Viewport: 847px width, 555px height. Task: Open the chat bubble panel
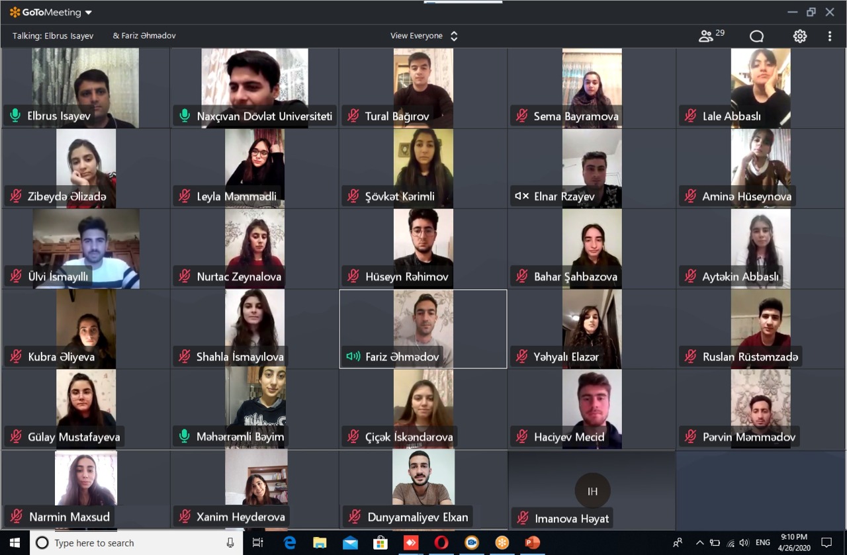click(x=756, y=36)
